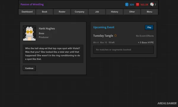View the History tab
Image resolution: width=178 pixels, height=107 pixels.
(x=115, y=12)
